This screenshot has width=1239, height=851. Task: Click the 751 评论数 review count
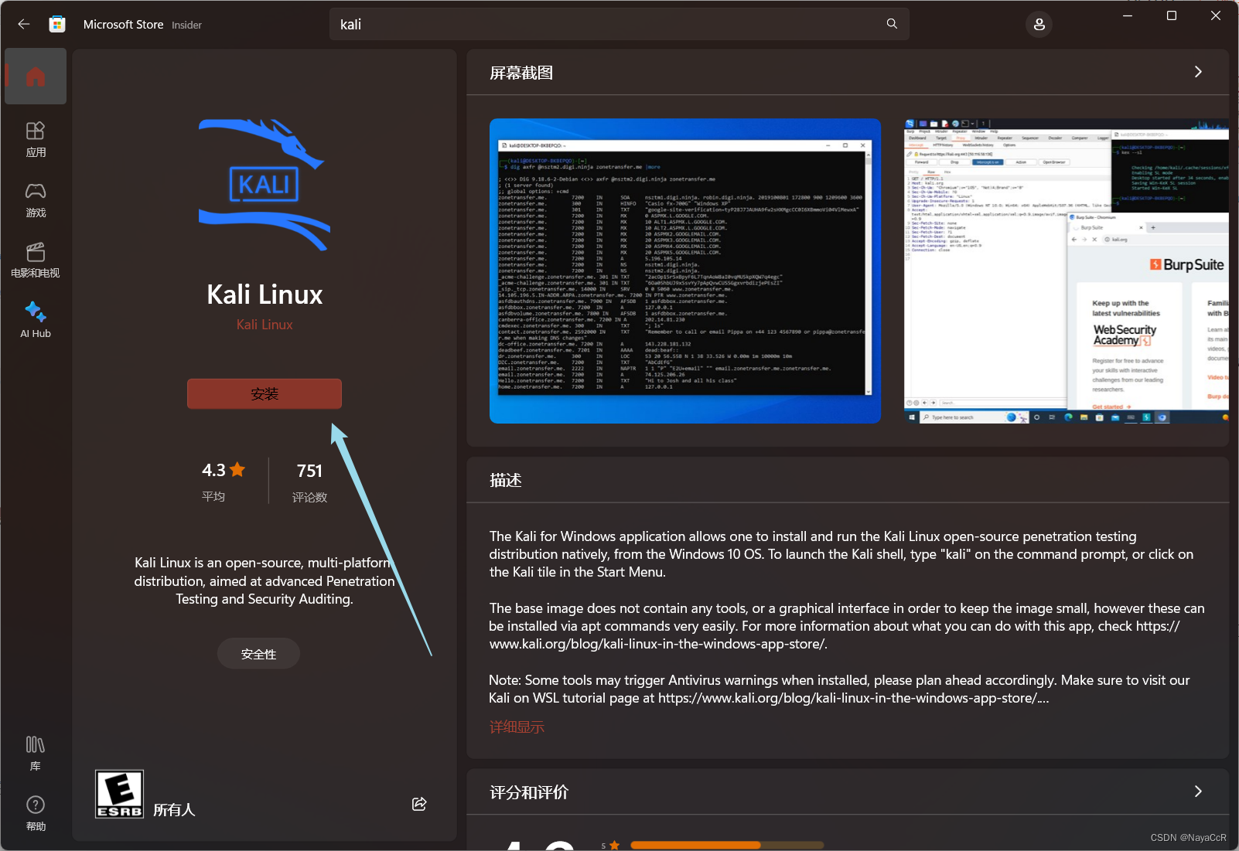click(309, 481)
